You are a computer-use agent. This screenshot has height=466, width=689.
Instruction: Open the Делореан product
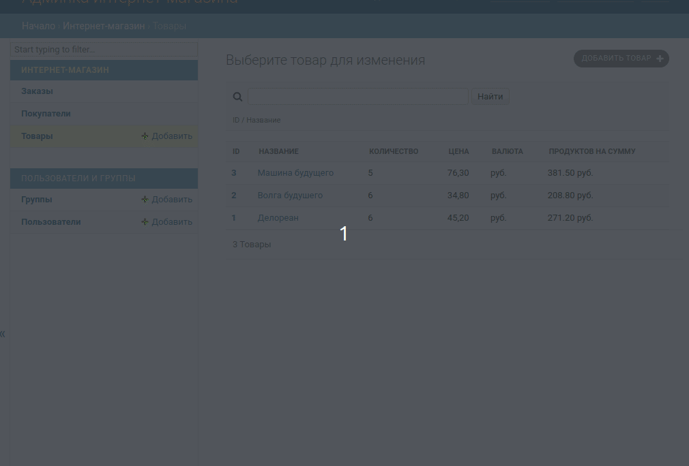(x=278, y=217)
